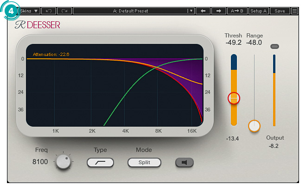This screenshot has height=190, width=306.
Task: Click the 8K frequency axis label
Action: click(159, 131)
